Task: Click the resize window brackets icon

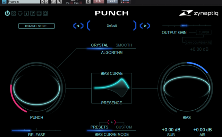Action: (x=39, y=13)
